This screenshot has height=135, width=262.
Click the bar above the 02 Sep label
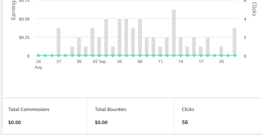tap(99, 46)
